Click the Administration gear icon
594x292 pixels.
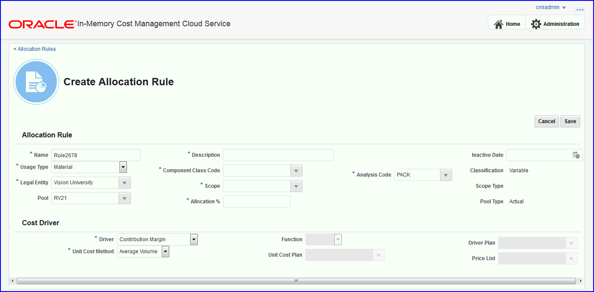[x=536, y=24]
